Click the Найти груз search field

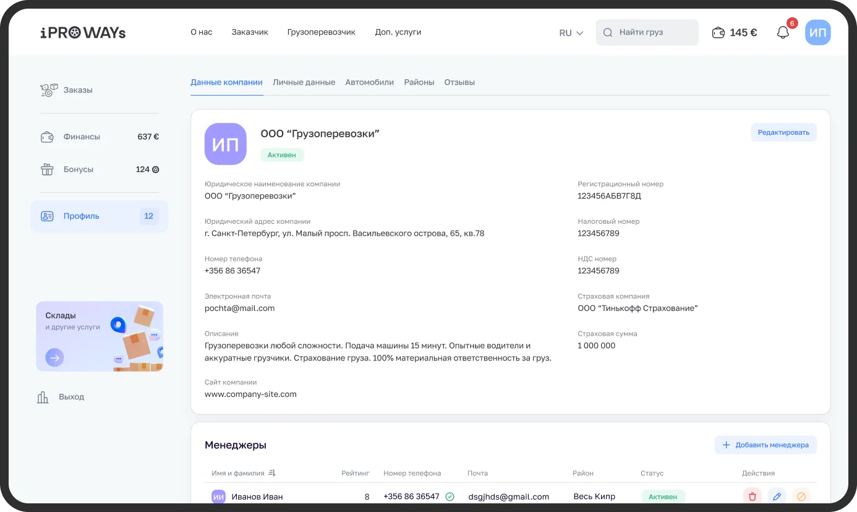[647, 33]
